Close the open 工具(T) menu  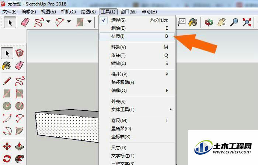click(108, 12)
